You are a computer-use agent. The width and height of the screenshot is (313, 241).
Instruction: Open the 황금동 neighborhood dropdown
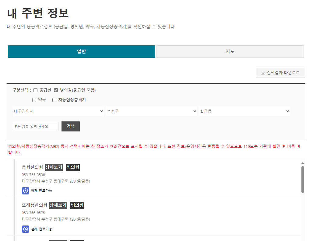[x=244, y=111]
